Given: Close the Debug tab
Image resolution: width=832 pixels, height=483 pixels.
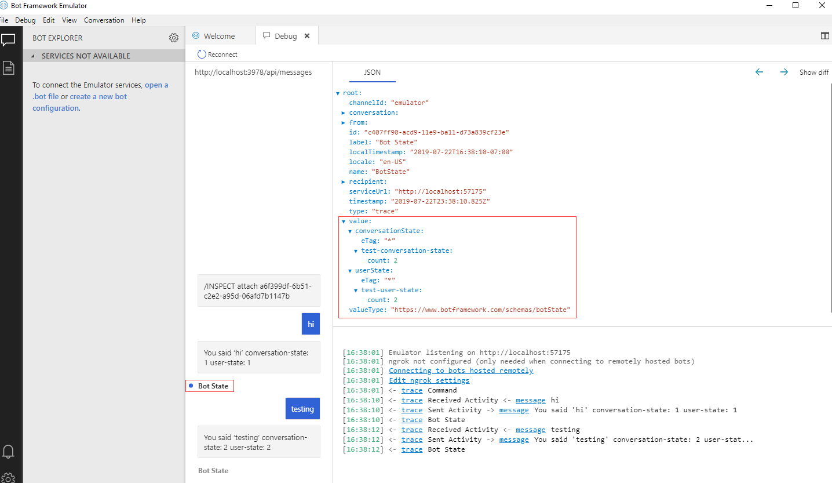Looking at the screenshot, I should (x=307, y=36).
